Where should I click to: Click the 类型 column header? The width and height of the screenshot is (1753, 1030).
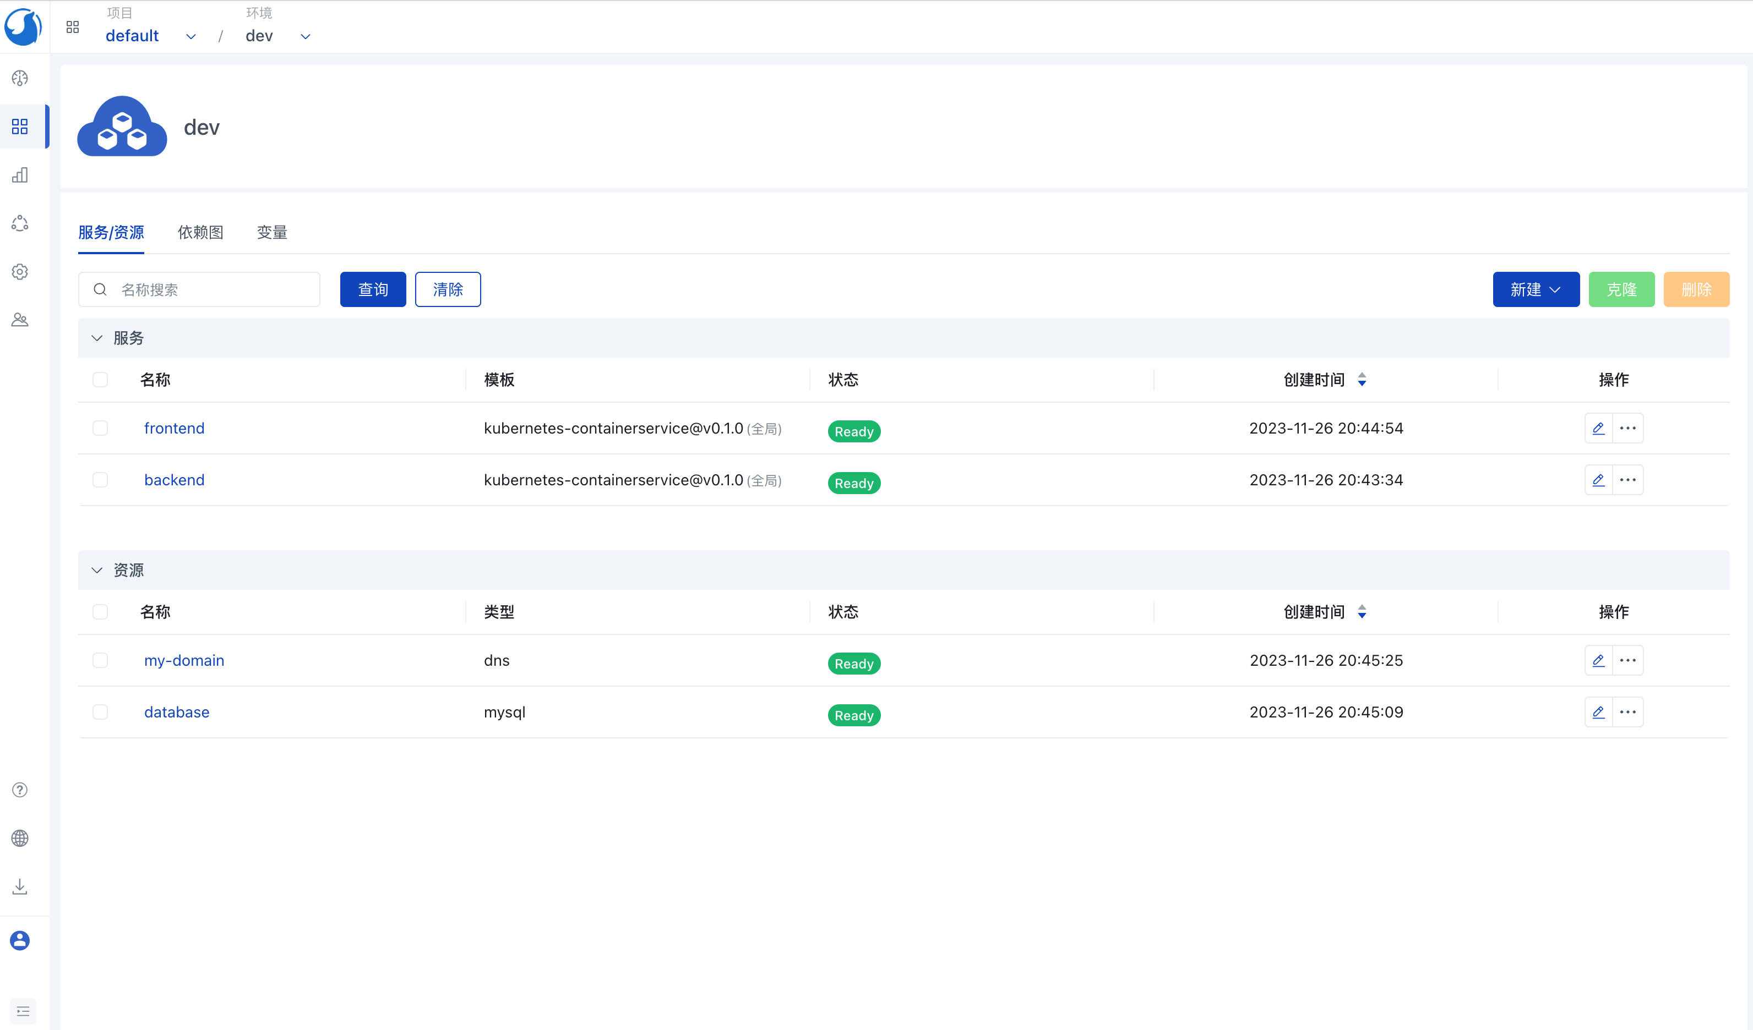499,612
